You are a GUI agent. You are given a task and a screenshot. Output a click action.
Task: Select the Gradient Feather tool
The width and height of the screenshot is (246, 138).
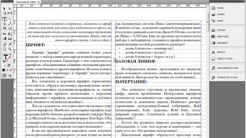coord(10,38)
